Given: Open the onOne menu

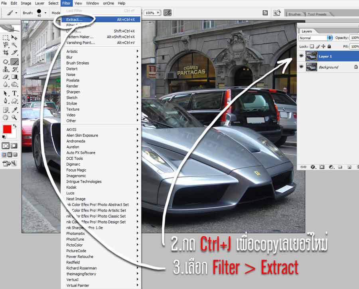Looking at the screenshot, I should coord(108,3).
